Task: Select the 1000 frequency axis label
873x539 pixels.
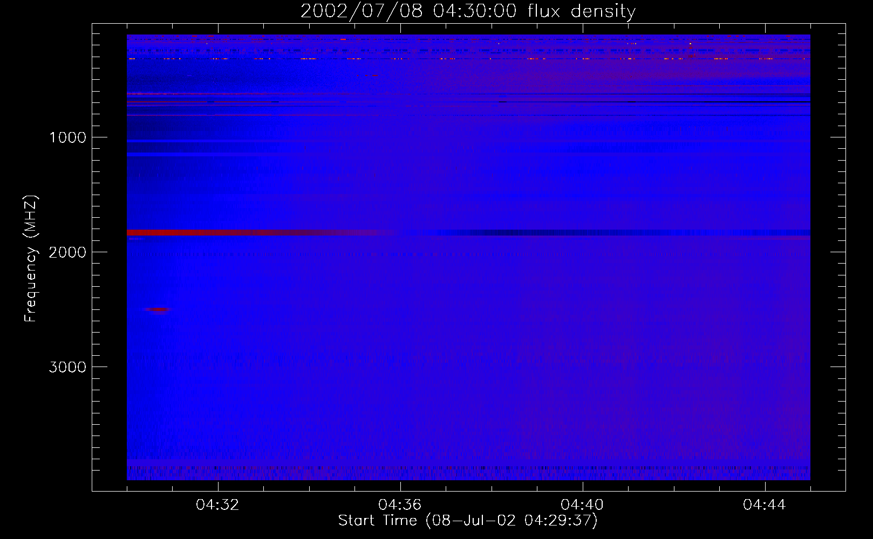Action: pos(67,137)
